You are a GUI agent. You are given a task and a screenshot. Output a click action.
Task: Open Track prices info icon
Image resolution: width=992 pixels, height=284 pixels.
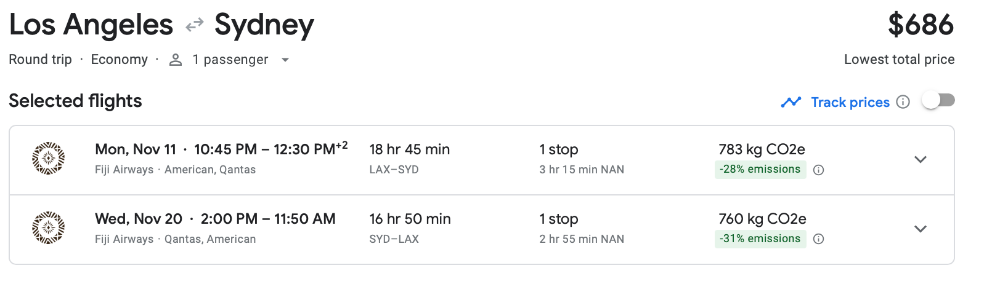click(903, 102)
